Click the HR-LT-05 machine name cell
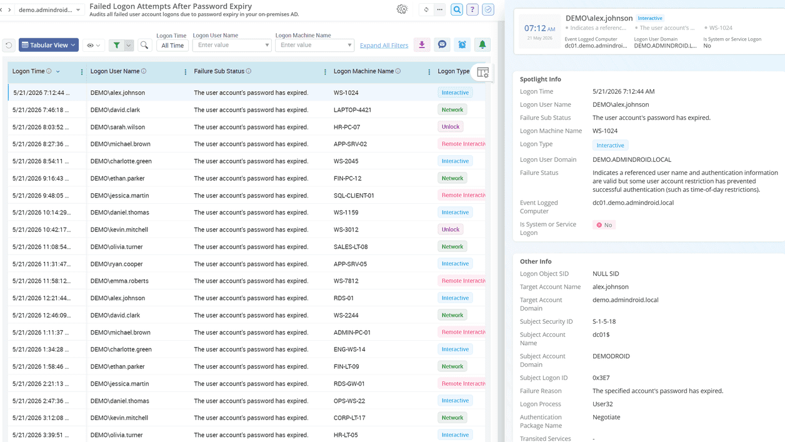The height and width of the screenshot is (442, 785). pos(346,435)
